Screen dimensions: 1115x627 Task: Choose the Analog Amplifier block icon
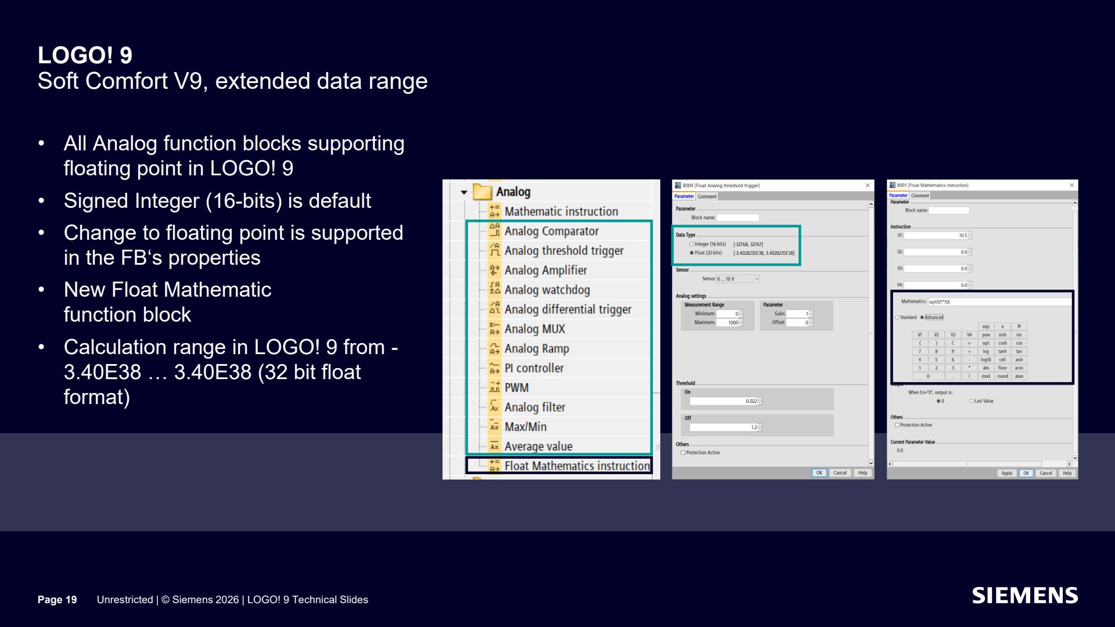(x=494, y=270)
